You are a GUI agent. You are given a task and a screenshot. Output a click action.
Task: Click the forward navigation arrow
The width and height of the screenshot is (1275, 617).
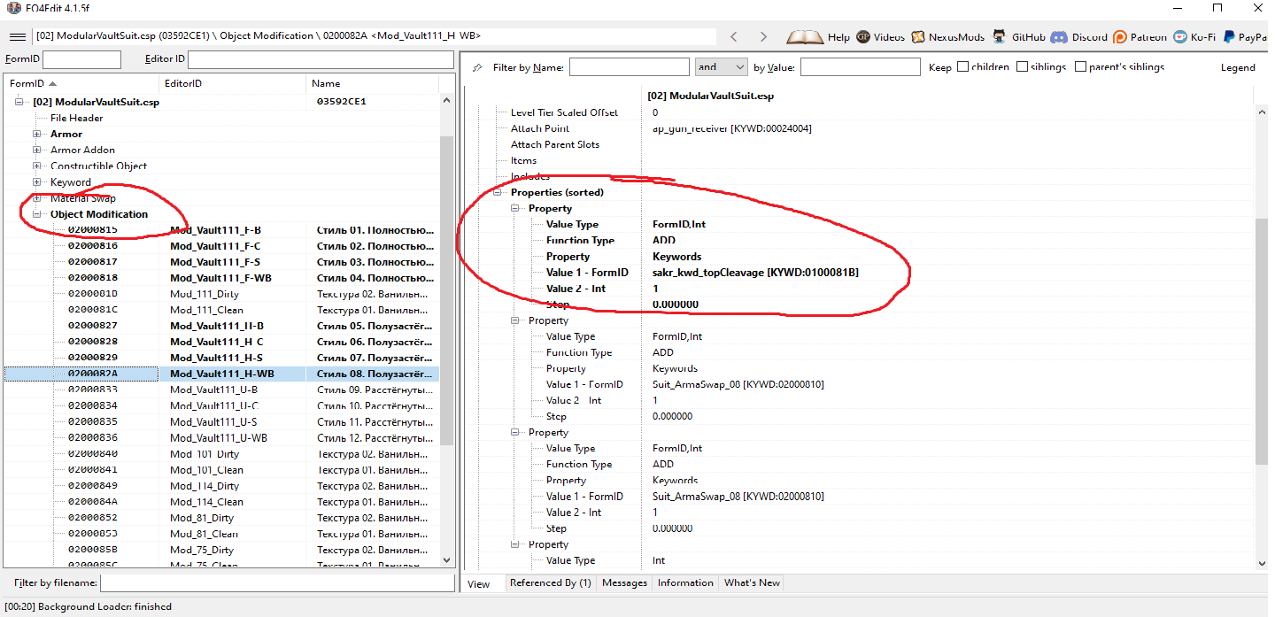coord(763,37)
